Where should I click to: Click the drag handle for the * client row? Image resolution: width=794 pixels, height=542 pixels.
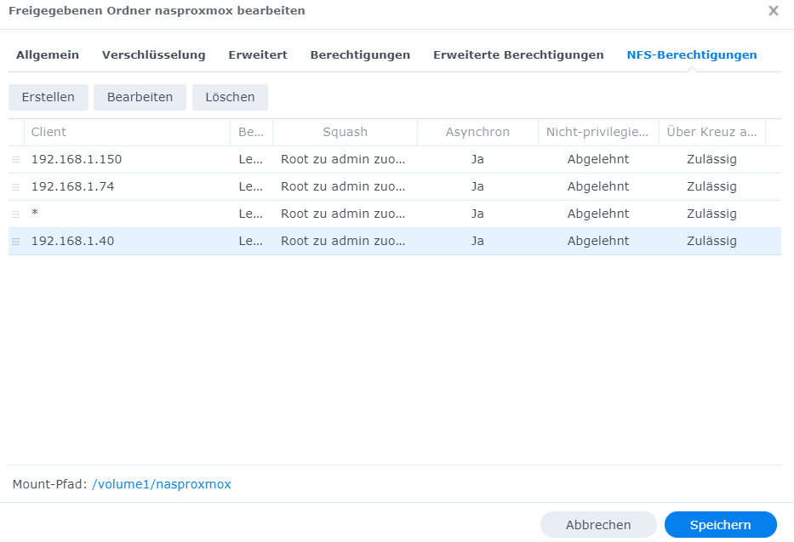15,214
